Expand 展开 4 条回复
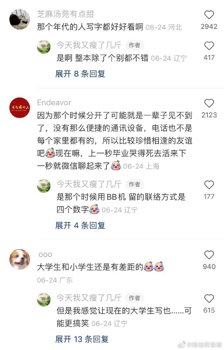Viewport: 224px width, 350px height. (80, 225)
